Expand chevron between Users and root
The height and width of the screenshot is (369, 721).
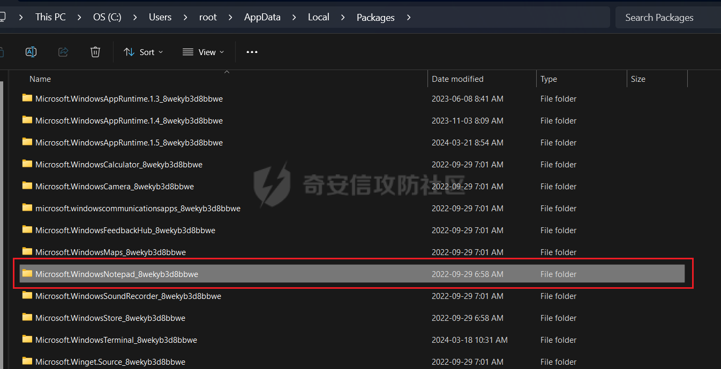[186, 17]
